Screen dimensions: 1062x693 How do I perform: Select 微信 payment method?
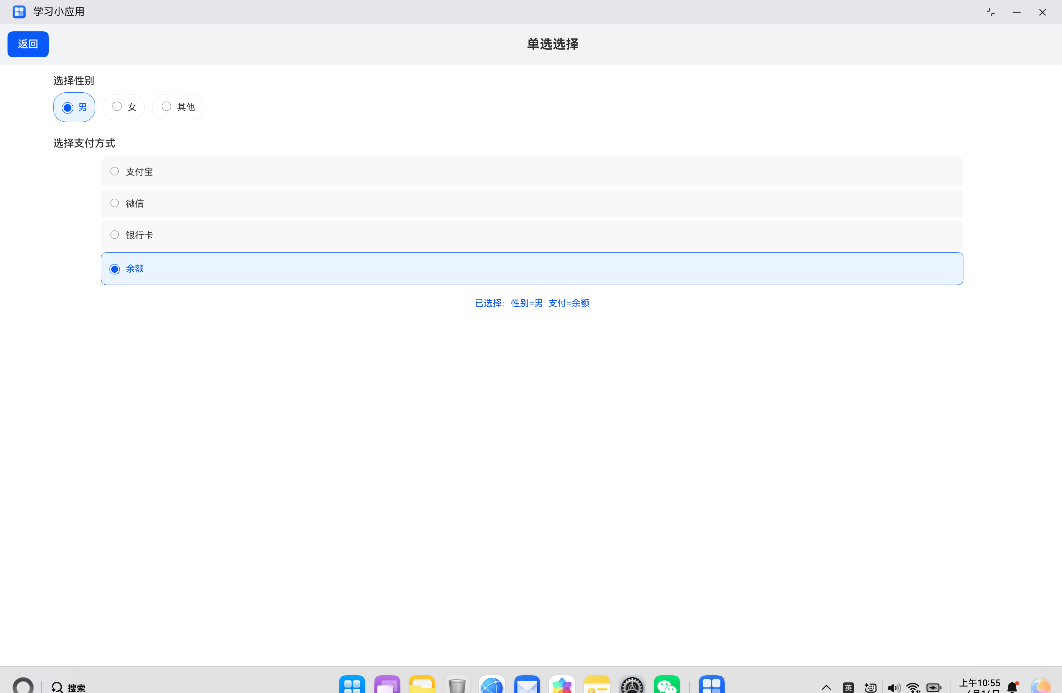pyautogui.click(x=532, y=204)
